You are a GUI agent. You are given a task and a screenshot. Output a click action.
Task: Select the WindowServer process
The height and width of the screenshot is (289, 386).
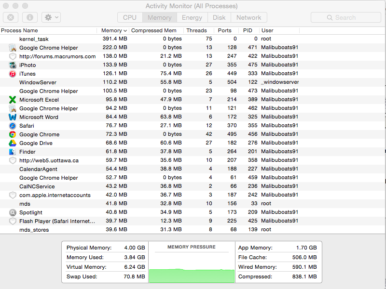pyautogui.click(x=193, y=82)
